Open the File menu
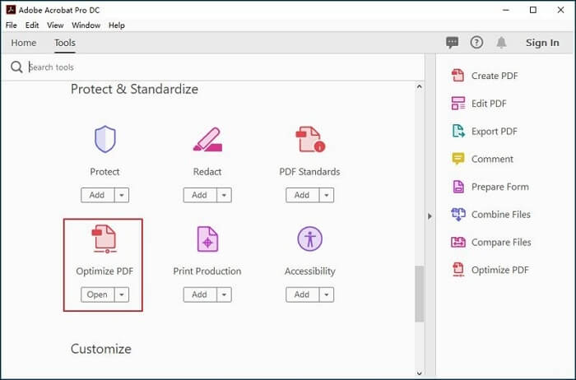Image resolution: width=576 pixels, height=380 pixels. tap(12, 25)
